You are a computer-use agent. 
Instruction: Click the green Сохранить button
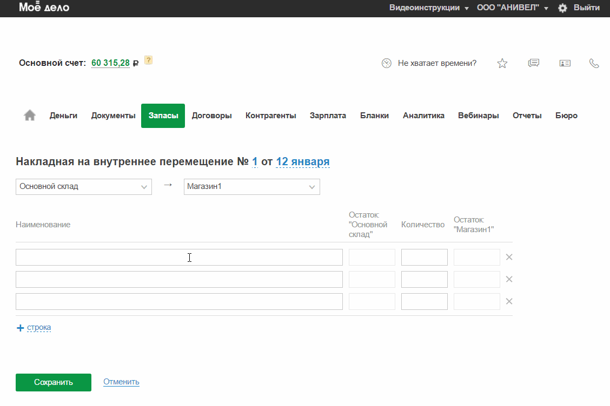53,382
